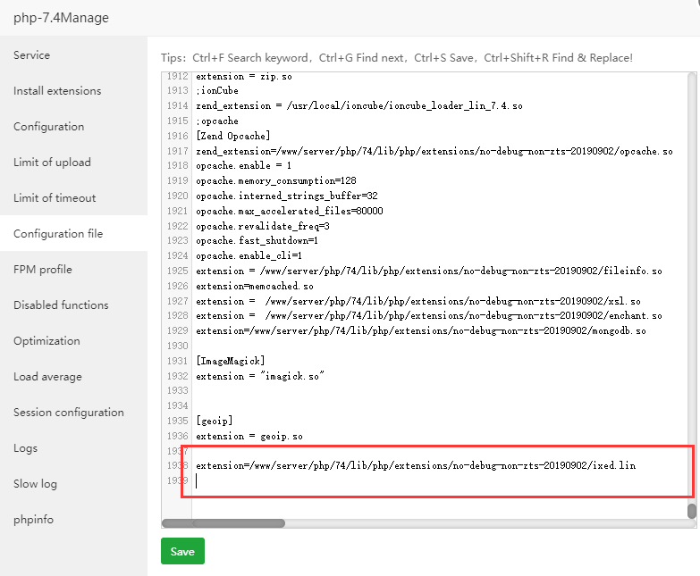The width and height of the screenshot is (700, 576).
Task: Open the Logs section
Action: (26, 448)
